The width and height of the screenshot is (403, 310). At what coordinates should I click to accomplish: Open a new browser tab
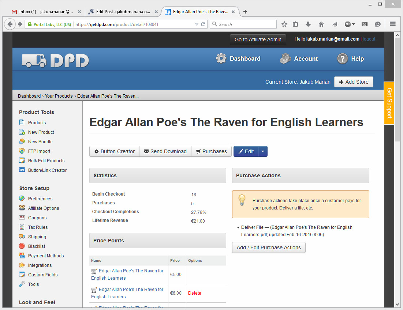coord(245,12)
